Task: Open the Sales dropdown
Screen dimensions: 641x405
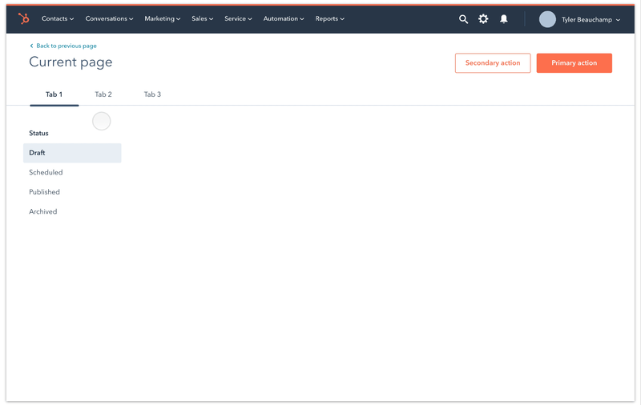Action: [203, 18]
